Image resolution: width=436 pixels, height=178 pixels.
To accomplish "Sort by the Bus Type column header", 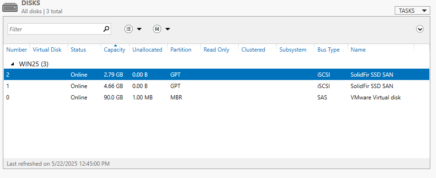I will click(x=328, y=50).
